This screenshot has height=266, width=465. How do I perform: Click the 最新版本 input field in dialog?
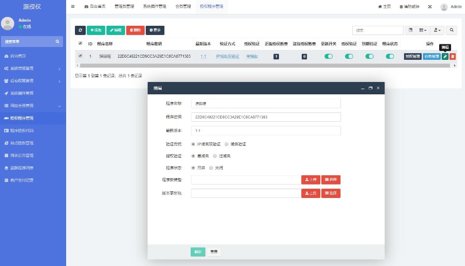pyautogui.click(x=266, y=131)
